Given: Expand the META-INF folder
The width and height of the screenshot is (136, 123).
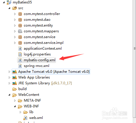Looking at the screenshot, I should pyautogui.click(x=15, y=101).
